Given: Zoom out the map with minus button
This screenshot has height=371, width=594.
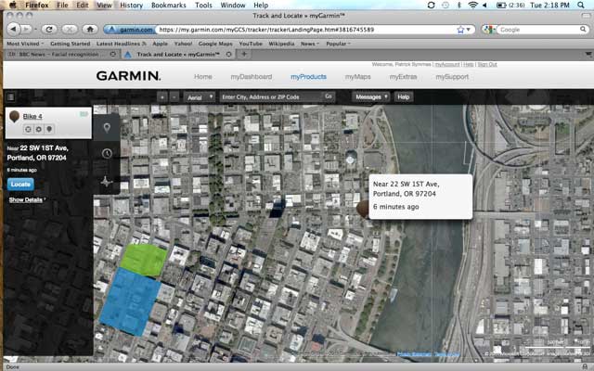Looking at the screenshot, I should (x=174, y=96).
